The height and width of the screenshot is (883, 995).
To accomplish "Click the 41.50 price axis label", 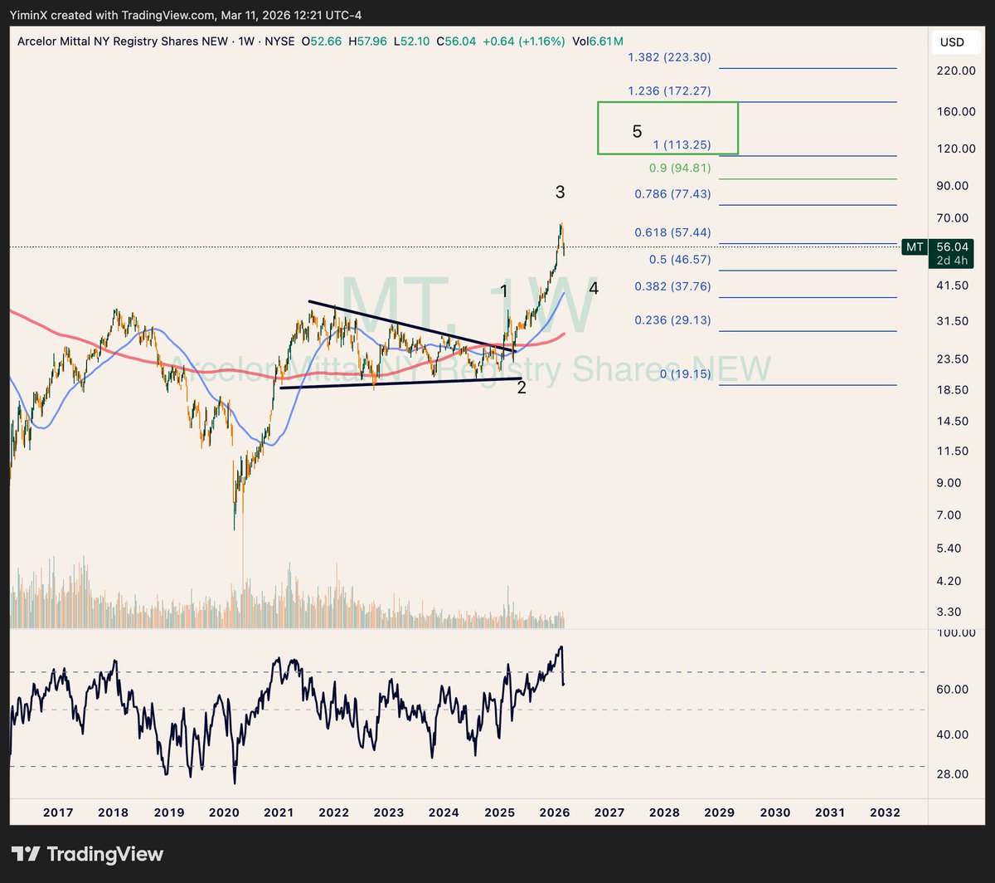I will [x=952, y=285].
